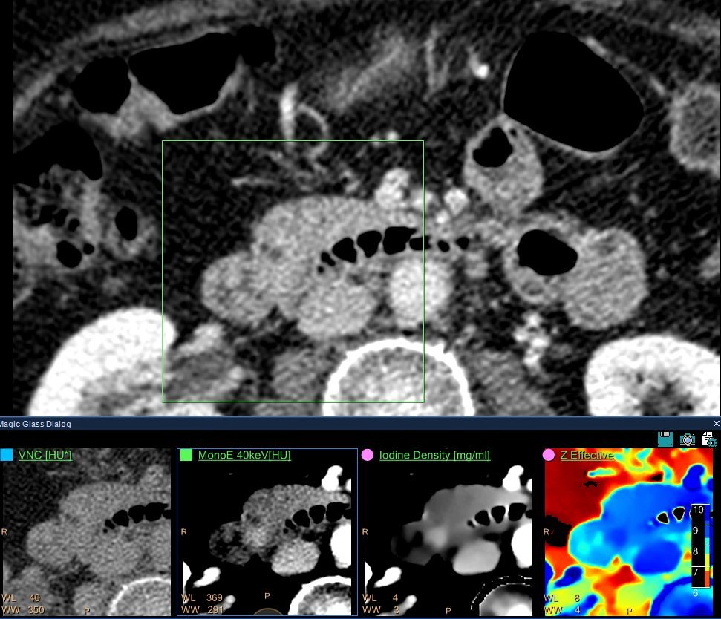Close the Magic Glass Dialog
Viewport: 721px width, 619px height.
coord(716,423)
